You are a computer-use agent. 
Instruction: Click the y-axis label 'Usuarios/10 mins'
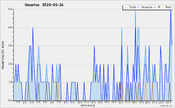tap(3, 55)
